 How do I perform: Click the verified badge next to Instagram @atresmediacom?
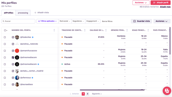tap(38, 64)
